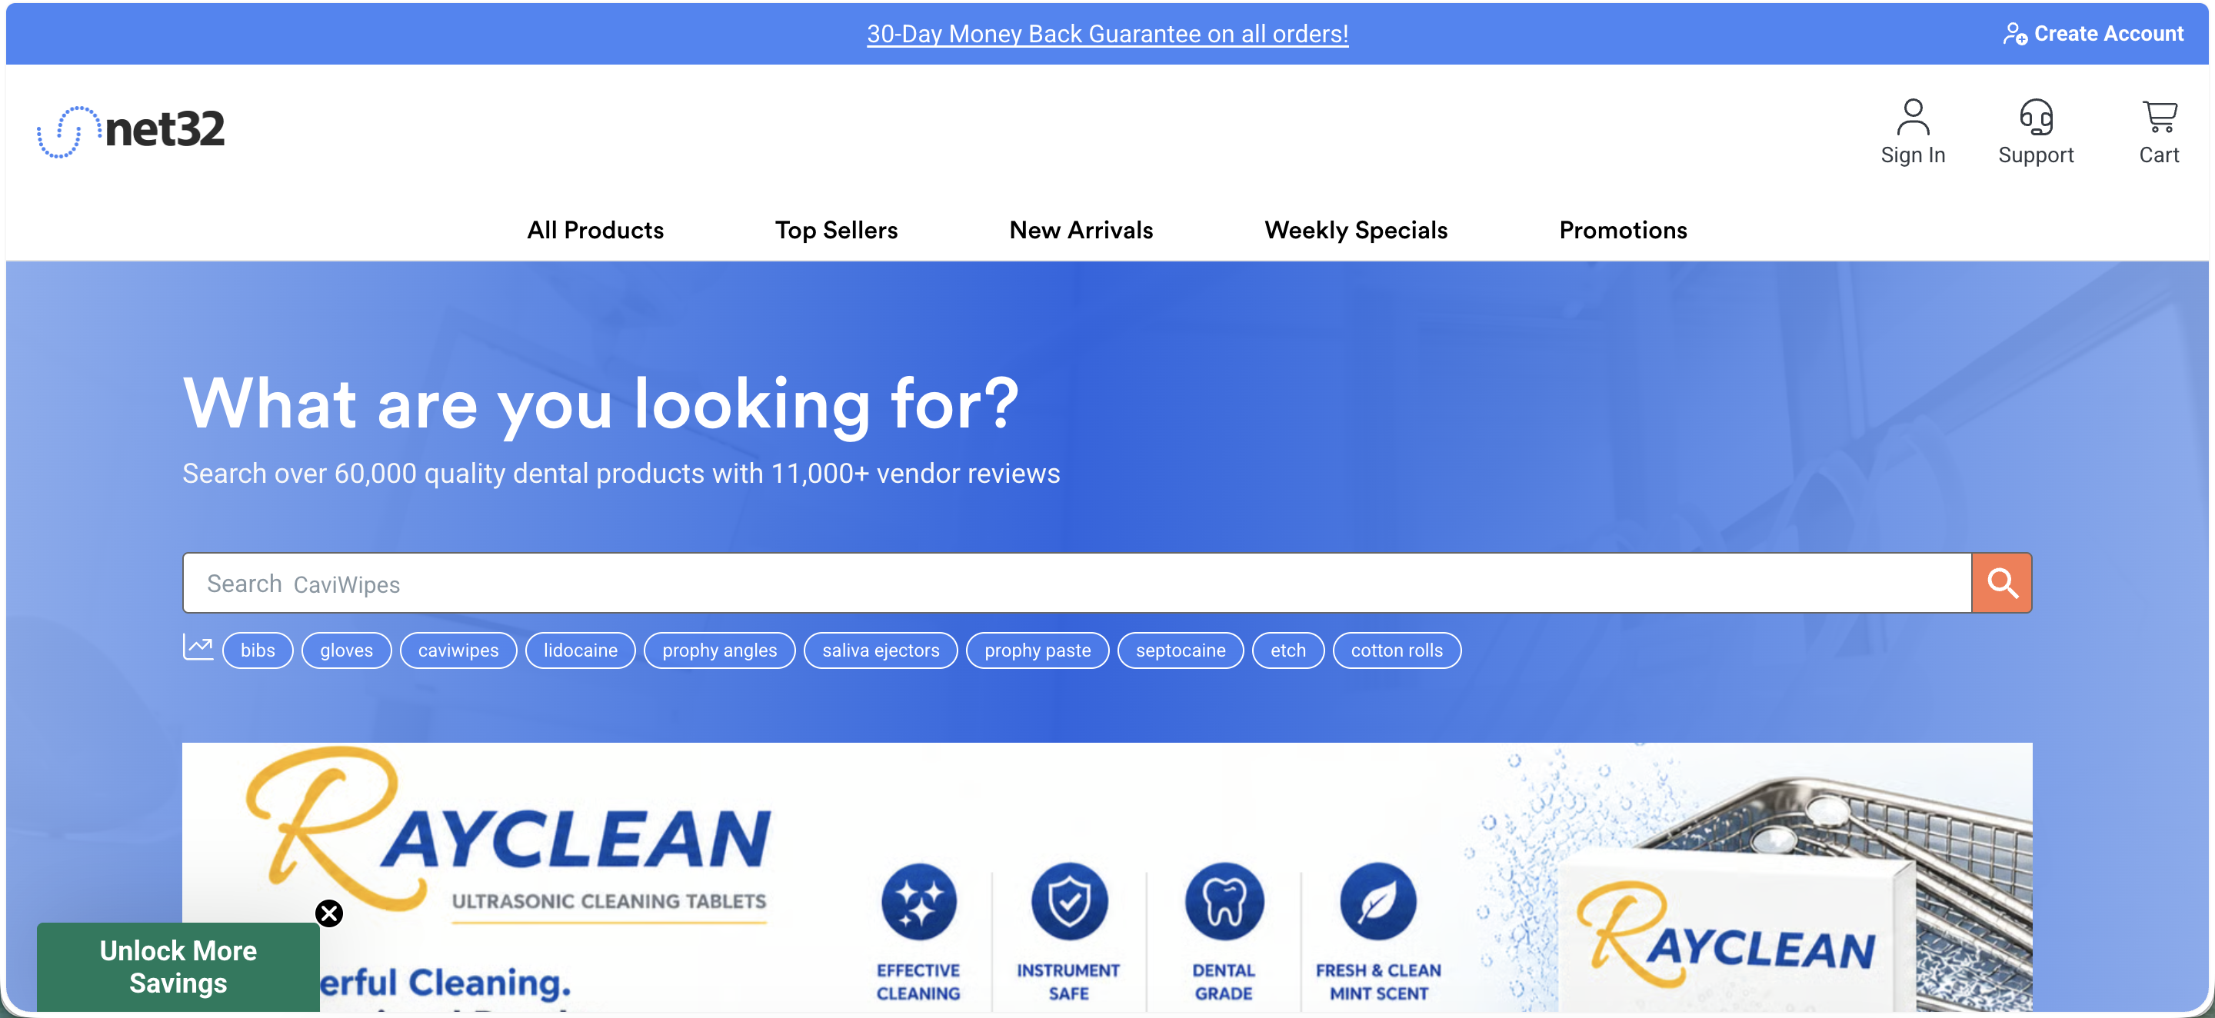Open the Promotions menu item
Screen dimensions: 2215x1018
1623,231
